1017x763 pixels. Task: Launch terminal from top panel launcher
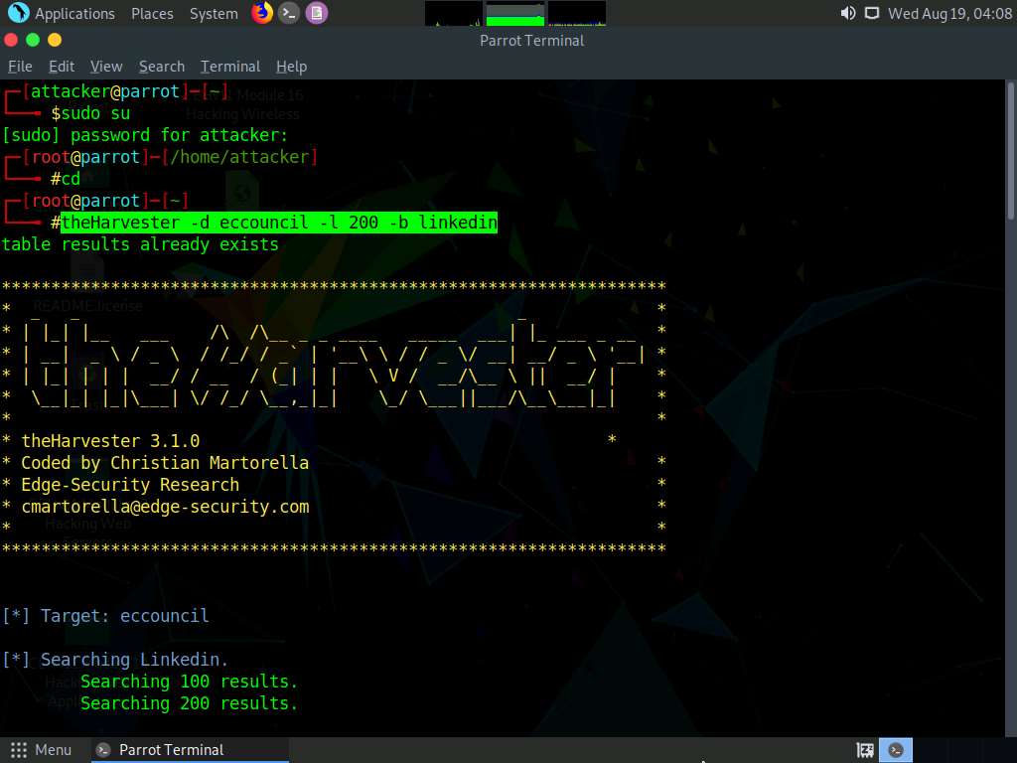pos(289,13)
